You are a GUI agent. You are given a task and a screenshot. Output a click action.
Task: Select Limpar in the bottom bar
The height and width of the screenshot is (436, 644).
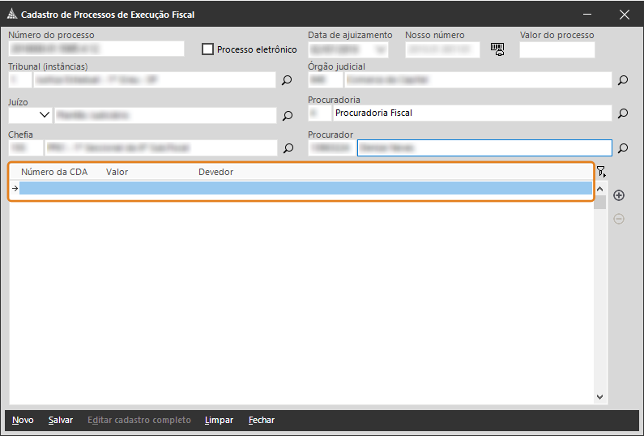coord(219,420)
